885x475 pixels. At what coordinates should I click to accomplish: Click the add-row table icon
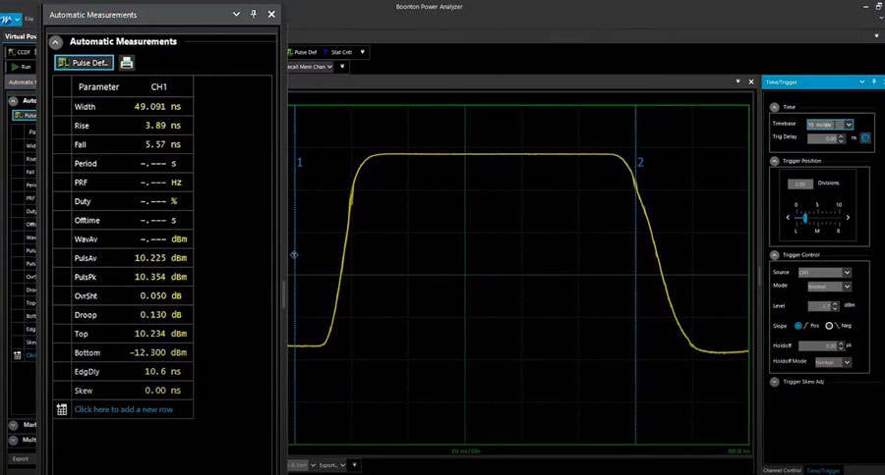[x=62, y=409]
